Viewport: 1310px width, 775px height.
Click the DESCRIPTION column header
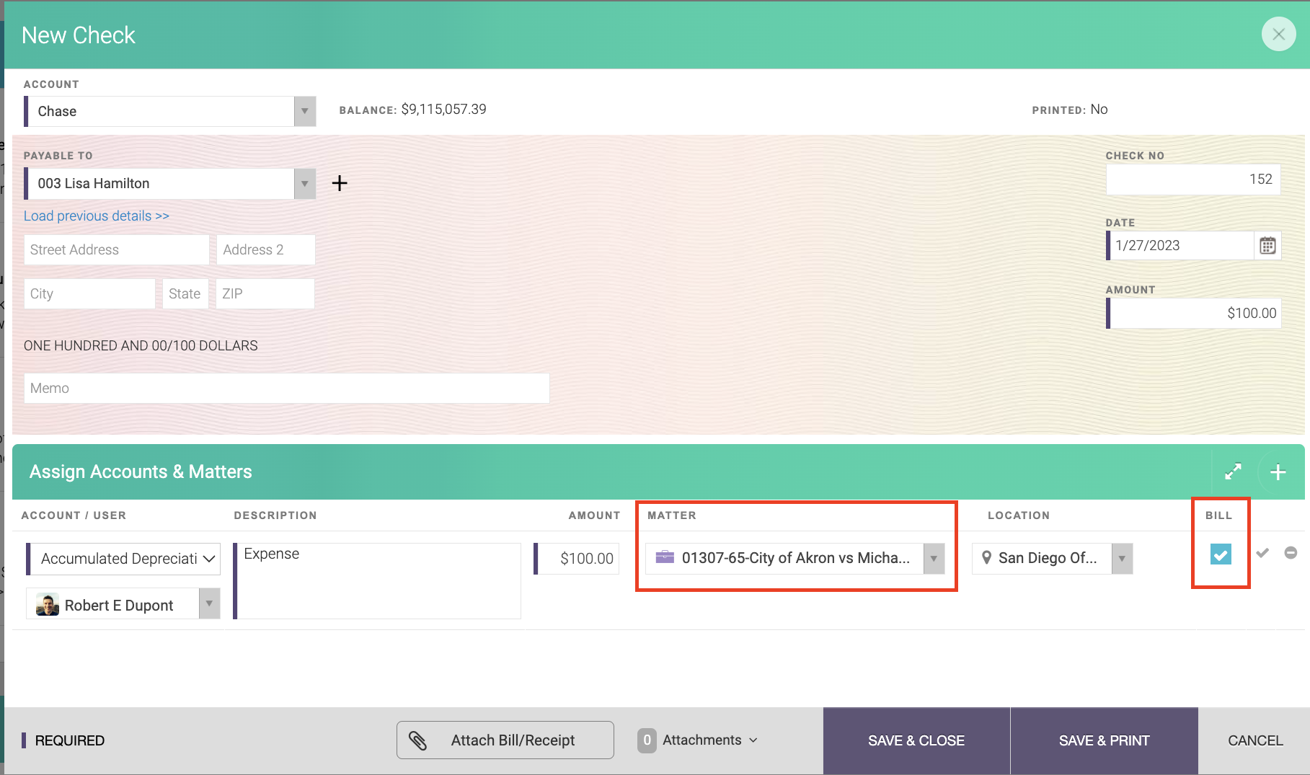tap(275, 515)
